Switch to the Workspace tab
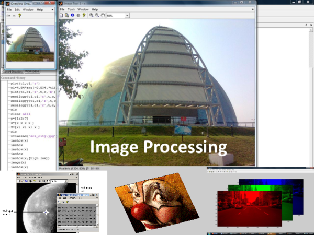Screen dimensions: 314x235 click(32, 72)
